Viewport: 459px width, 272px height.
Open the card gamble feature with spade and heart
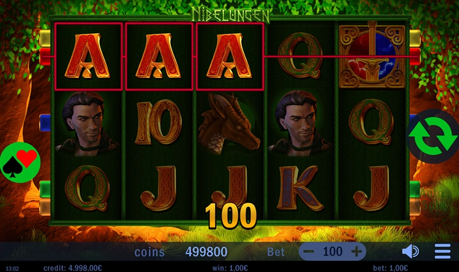[x=20, y=162]
